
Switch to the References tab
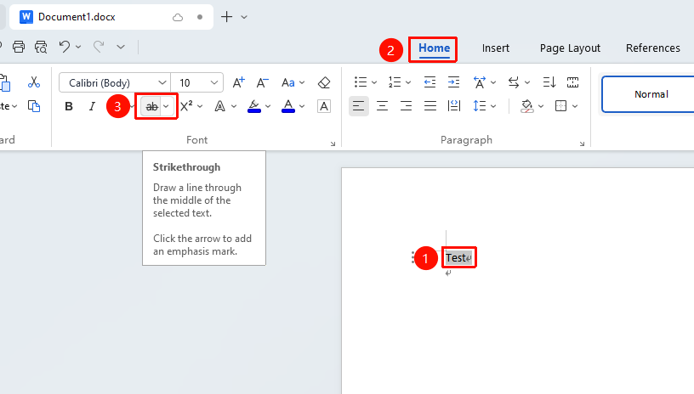tap(653, 48)
